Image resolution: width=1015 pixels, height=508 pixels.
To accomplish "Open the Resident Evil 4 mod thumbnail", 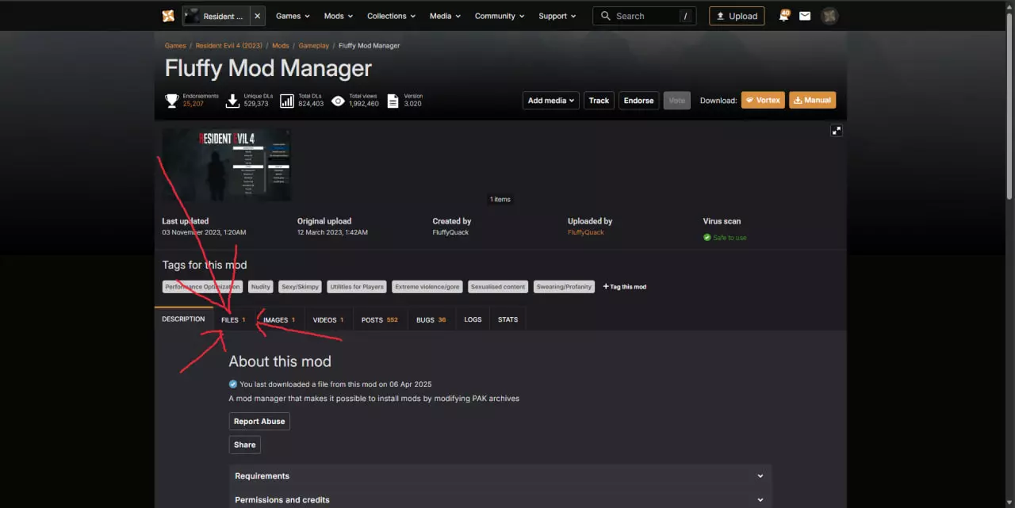I will click(227, 165).
